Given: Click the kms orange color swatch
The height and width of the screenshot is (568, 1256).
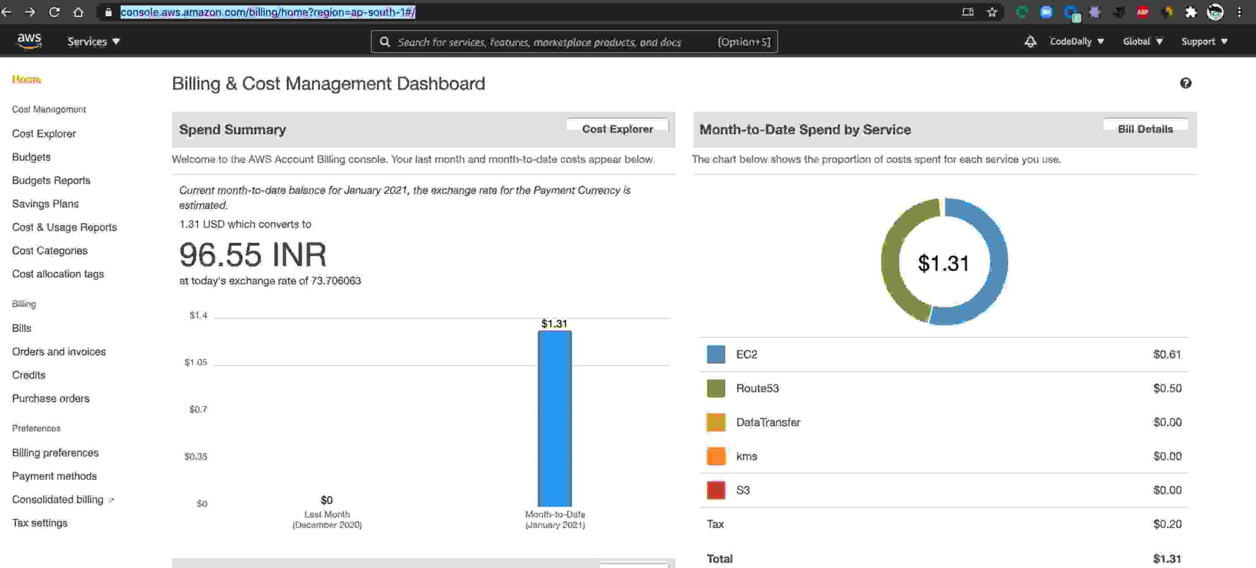Looking at the screenshot, I should click(716, 456).
